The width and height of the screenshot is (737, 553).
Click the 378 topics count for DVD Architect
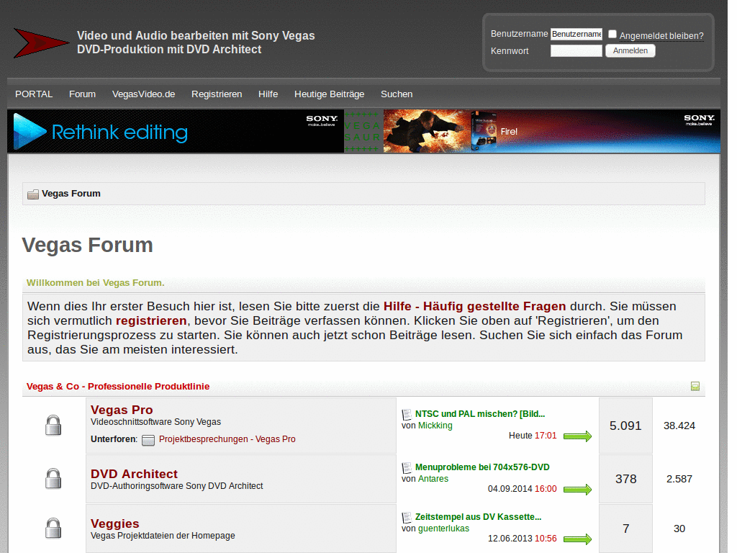click(625, 479)
